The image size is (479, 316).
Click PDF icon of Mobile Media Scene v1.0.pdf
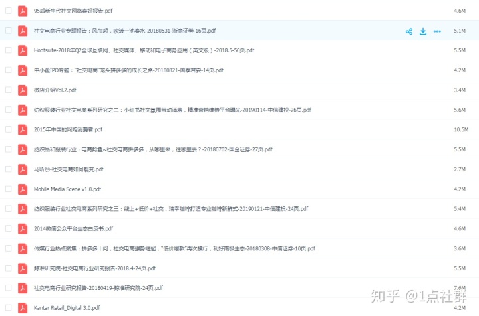pyautogui.click(x=23, y=189)
